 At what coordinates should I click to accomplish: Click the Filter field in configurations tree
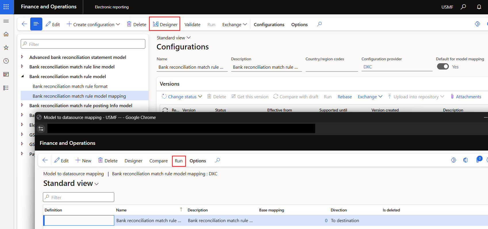(83, 44)
